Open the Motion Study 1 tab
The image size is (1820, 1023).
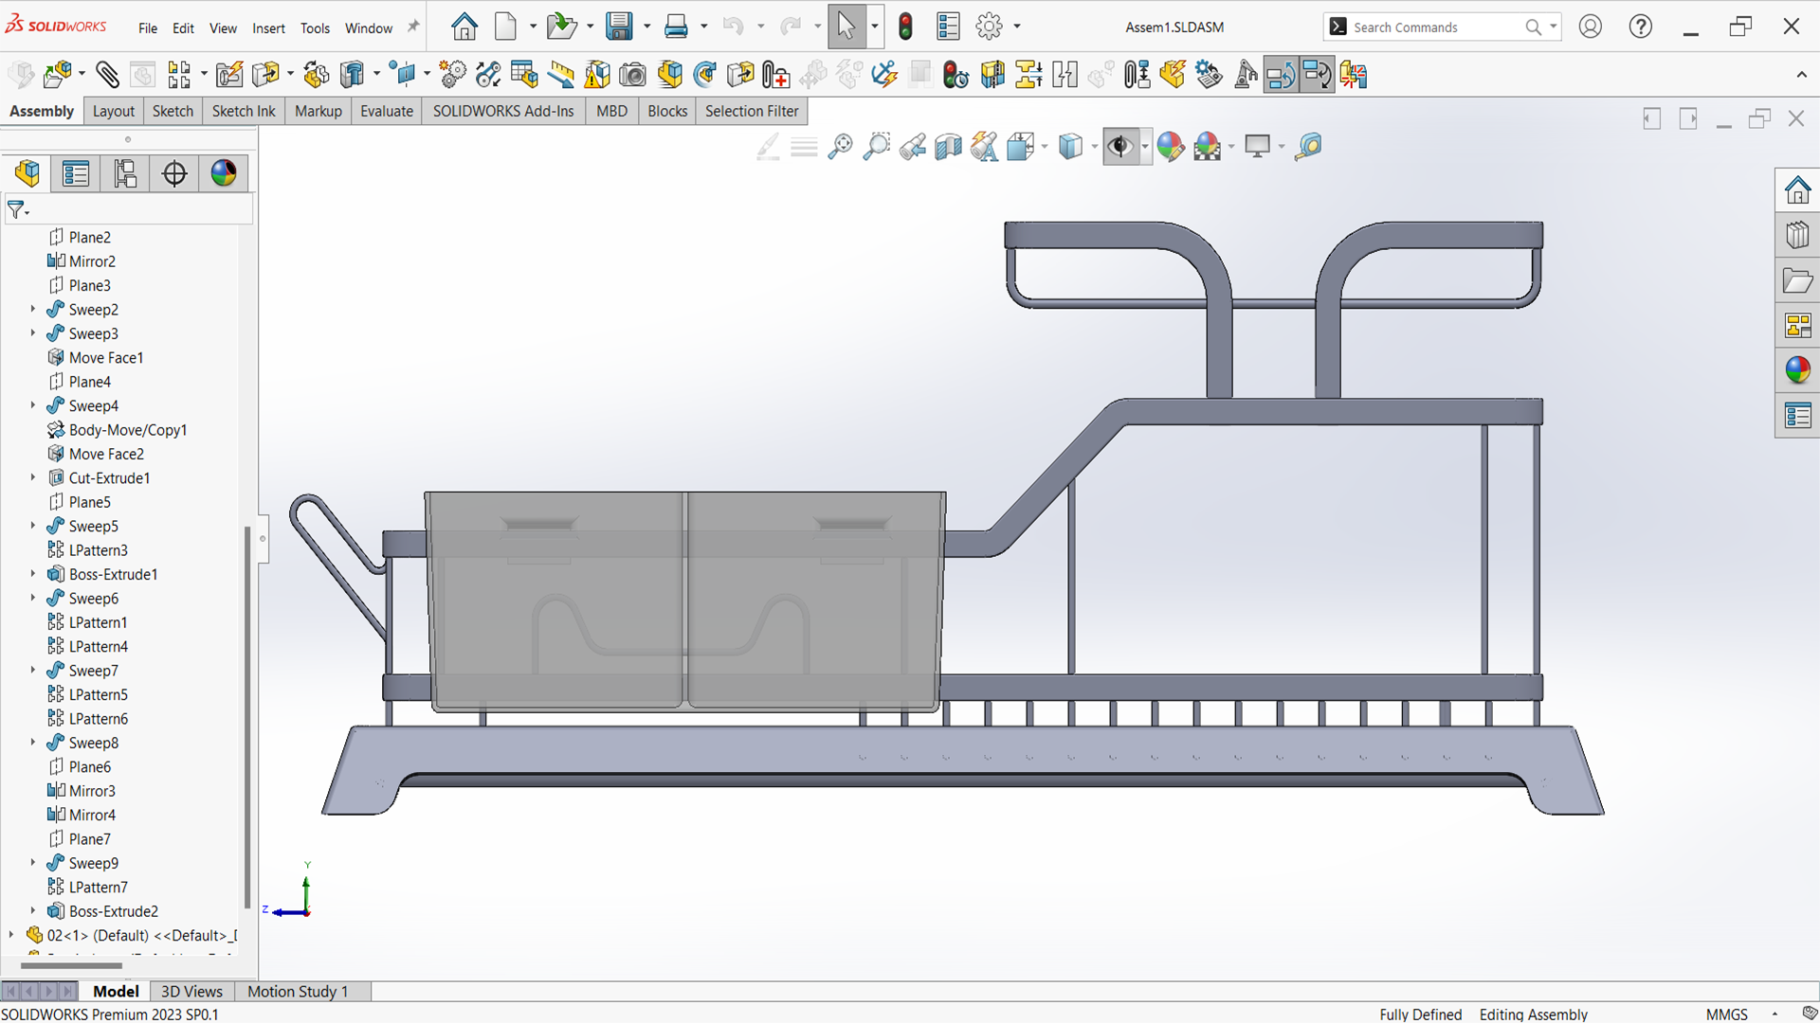tap(298, 991)
